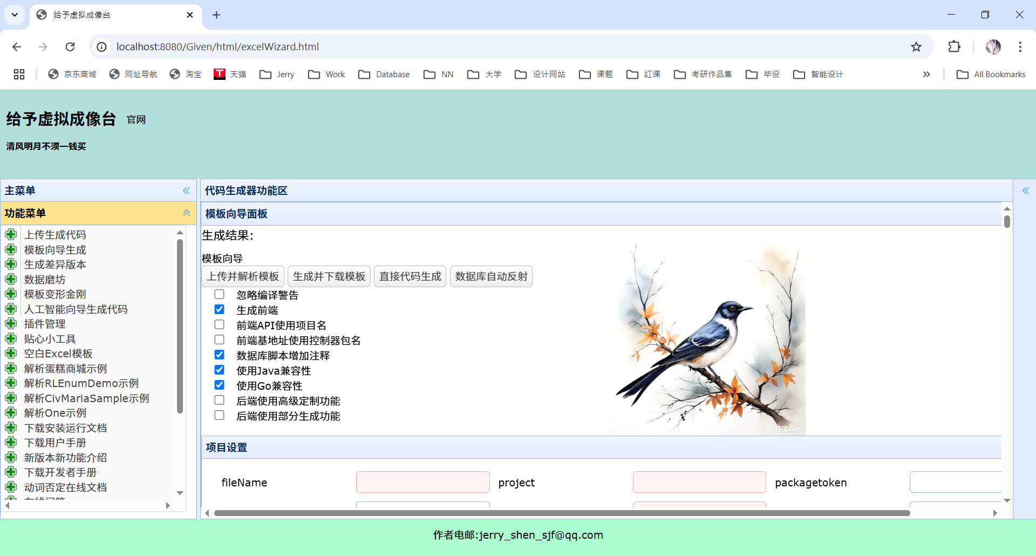
Task: Select 模板向导生成 in the sidebar menu
Action: pyautogui.click(x=54, y=249)
